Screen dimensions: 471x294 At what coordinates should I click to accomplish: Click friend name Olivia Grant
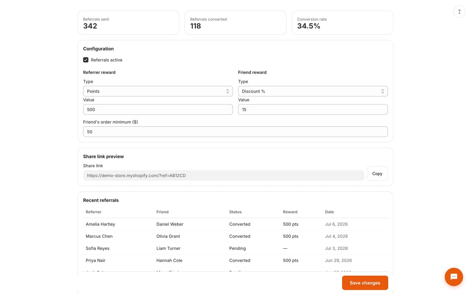[168, 236]
